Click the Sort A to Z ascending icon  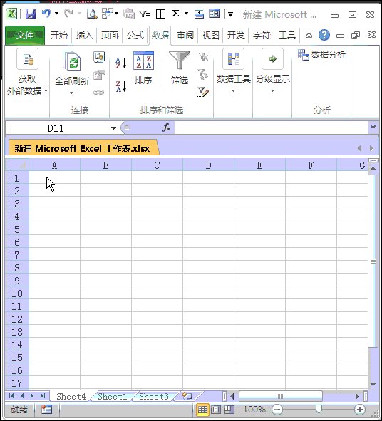pyautogui.click(x=121, y=63)
